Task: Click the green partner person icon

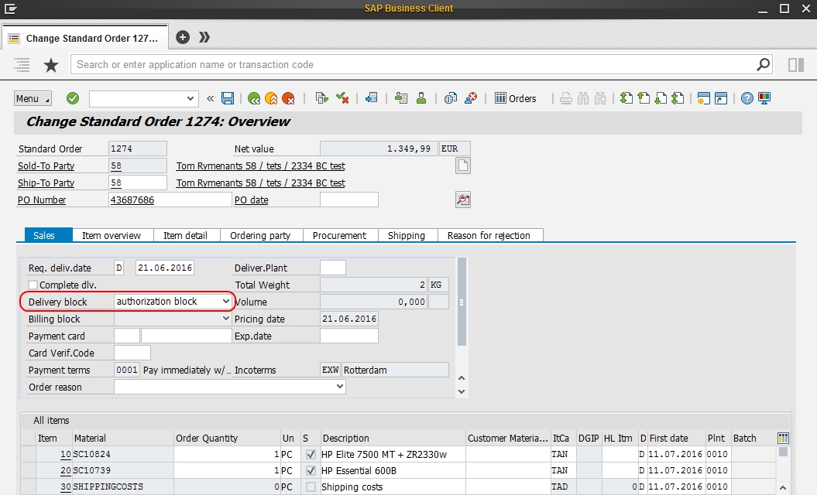Action: point(421,98)
